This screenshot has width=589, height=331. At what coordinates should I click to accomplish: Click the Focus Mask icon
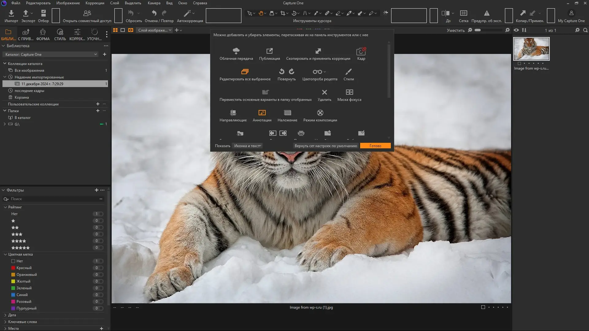click(349, 92)
